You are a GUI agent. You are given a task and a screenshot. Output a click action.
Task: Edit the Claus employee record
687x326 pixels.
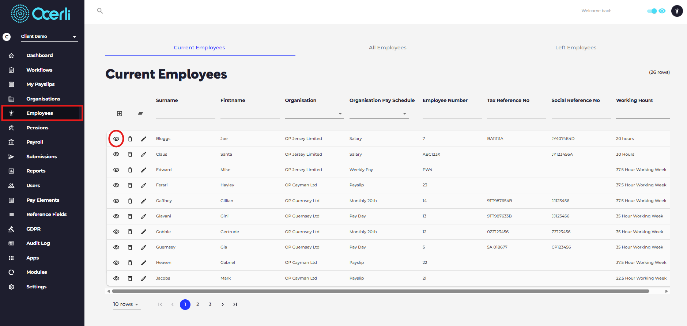tap(144, 154)
